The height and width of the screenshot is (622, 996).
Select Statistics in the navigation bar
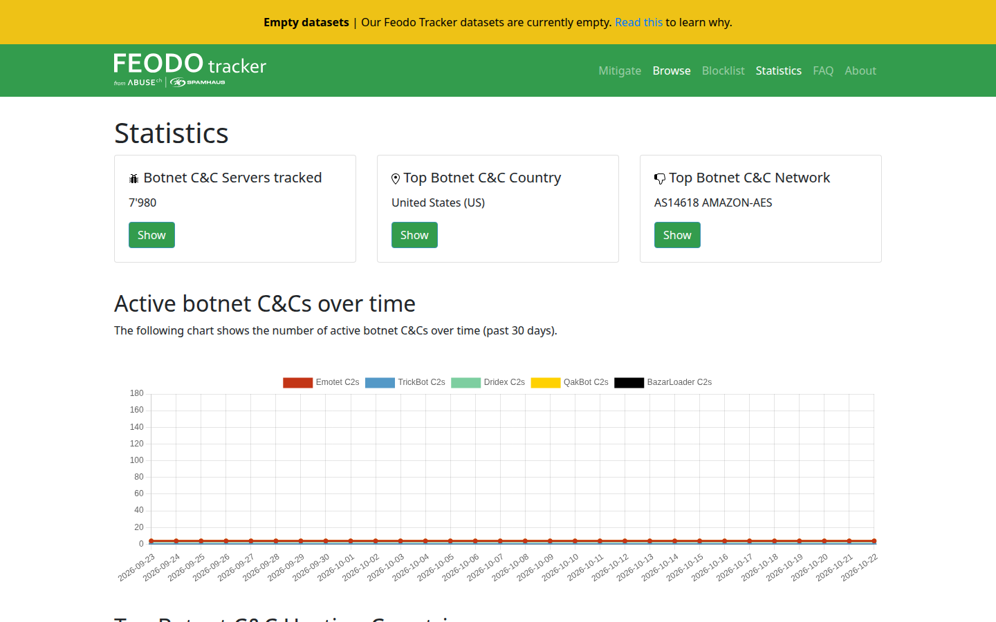[779, 70]
